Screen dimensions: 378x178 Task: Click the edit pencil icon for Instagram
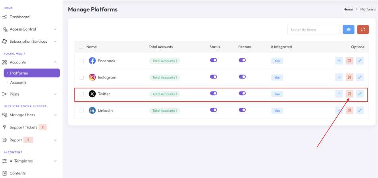(360, 77)
